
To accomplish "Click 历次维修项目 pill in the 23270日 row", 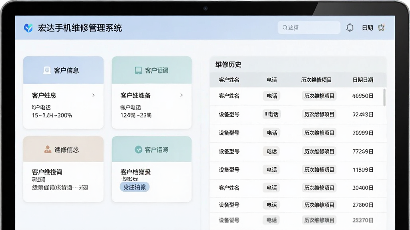I will pyautogui.click(x=319, y=220).
